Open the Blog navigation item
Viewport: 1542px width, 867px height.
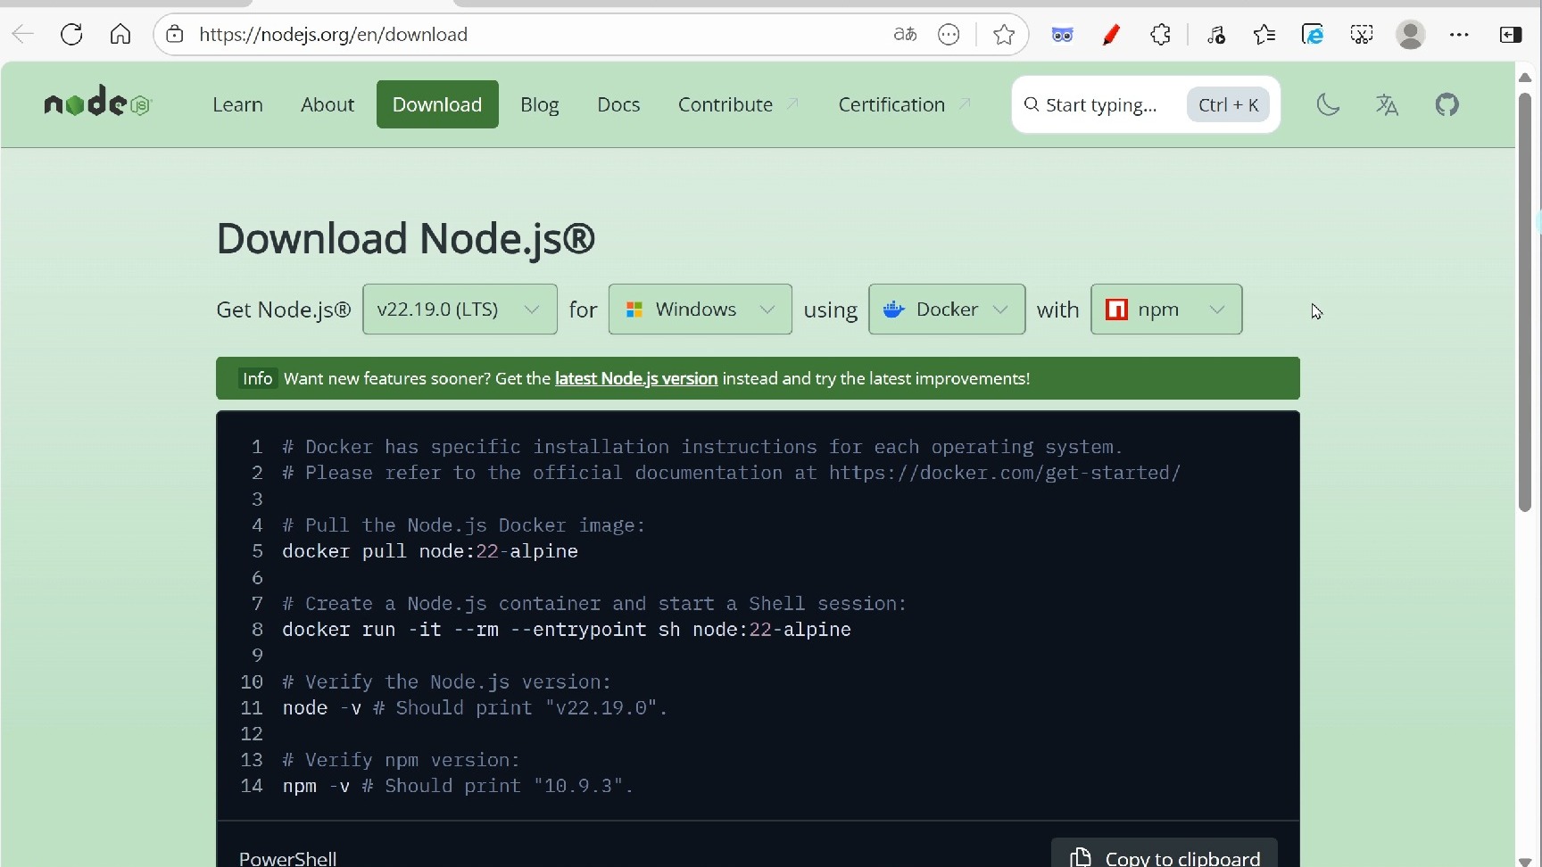[x=540, y=104]
